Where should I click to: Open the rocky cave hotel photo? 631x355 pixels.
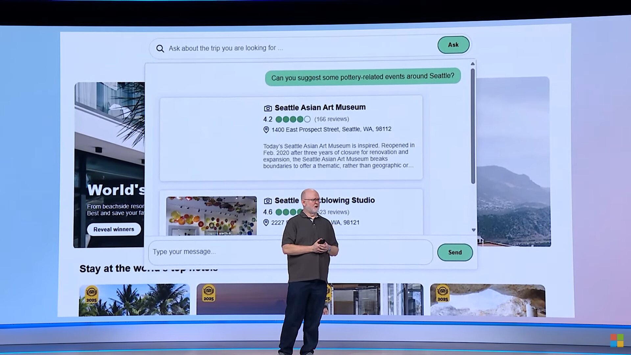(x=488, y=300)
